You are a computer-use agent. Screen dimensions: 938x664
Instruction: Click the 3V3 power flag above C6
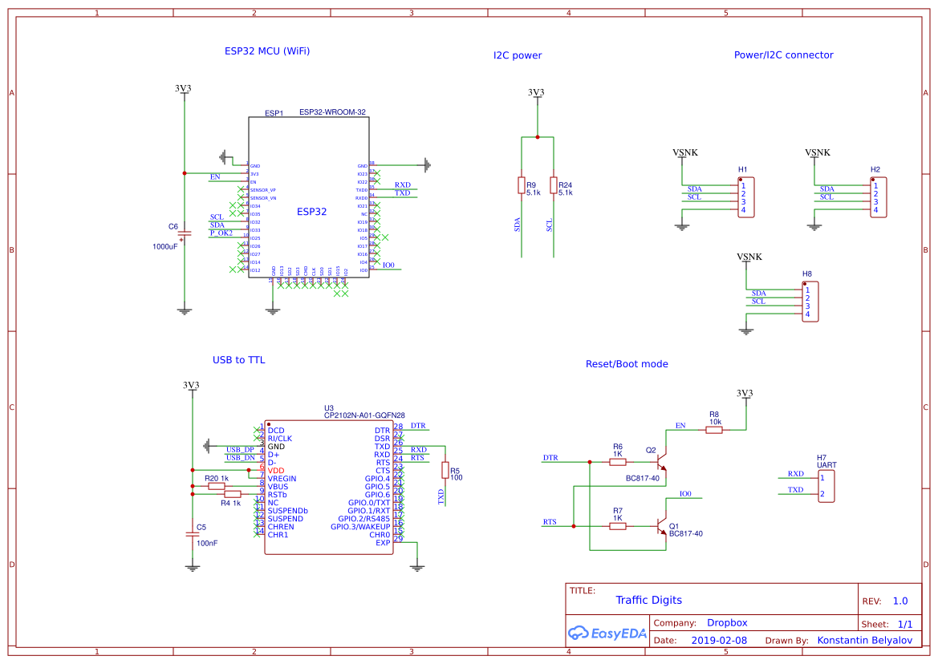pos(185,90)
